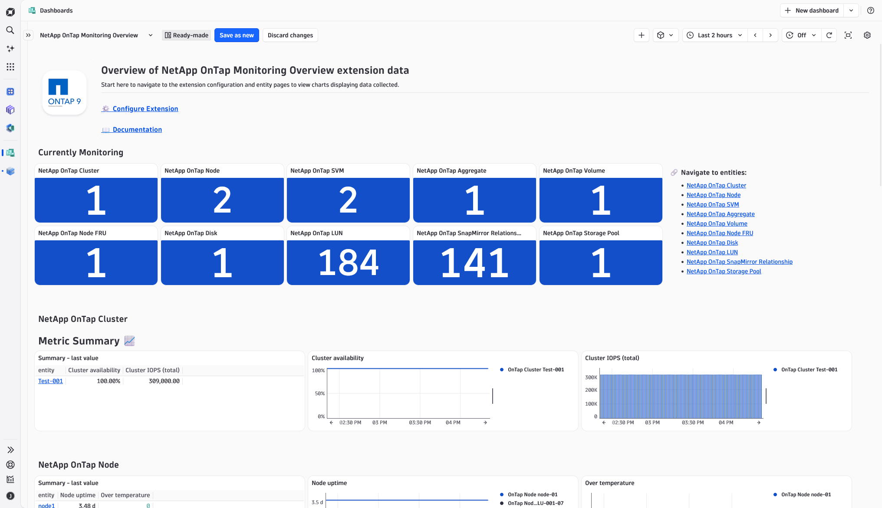Click the Dashboards header app icon

[32, 10]
